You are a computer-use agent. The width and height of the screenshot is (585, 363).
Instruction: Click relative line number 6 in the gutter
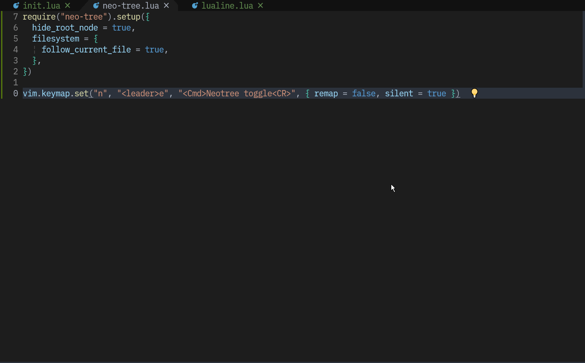click(16, 28)
